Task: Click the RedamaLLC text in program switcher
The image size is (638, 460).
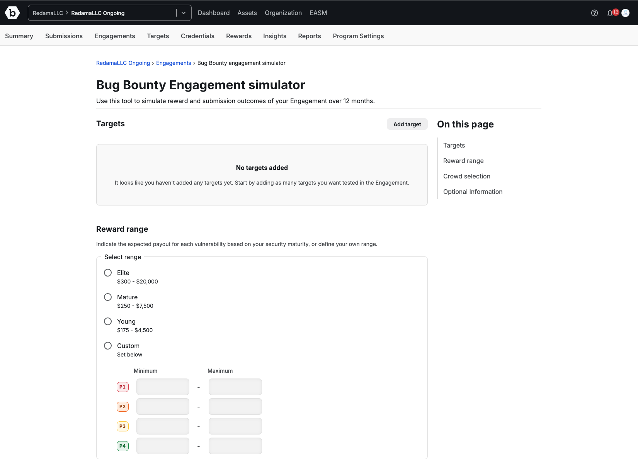Action: (x=48, y=13)
